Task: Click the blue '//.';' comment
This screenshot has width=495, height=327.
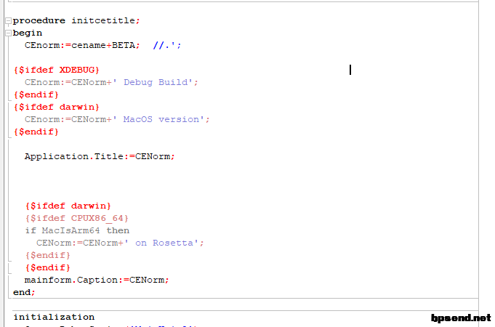Action: point(167,45)
